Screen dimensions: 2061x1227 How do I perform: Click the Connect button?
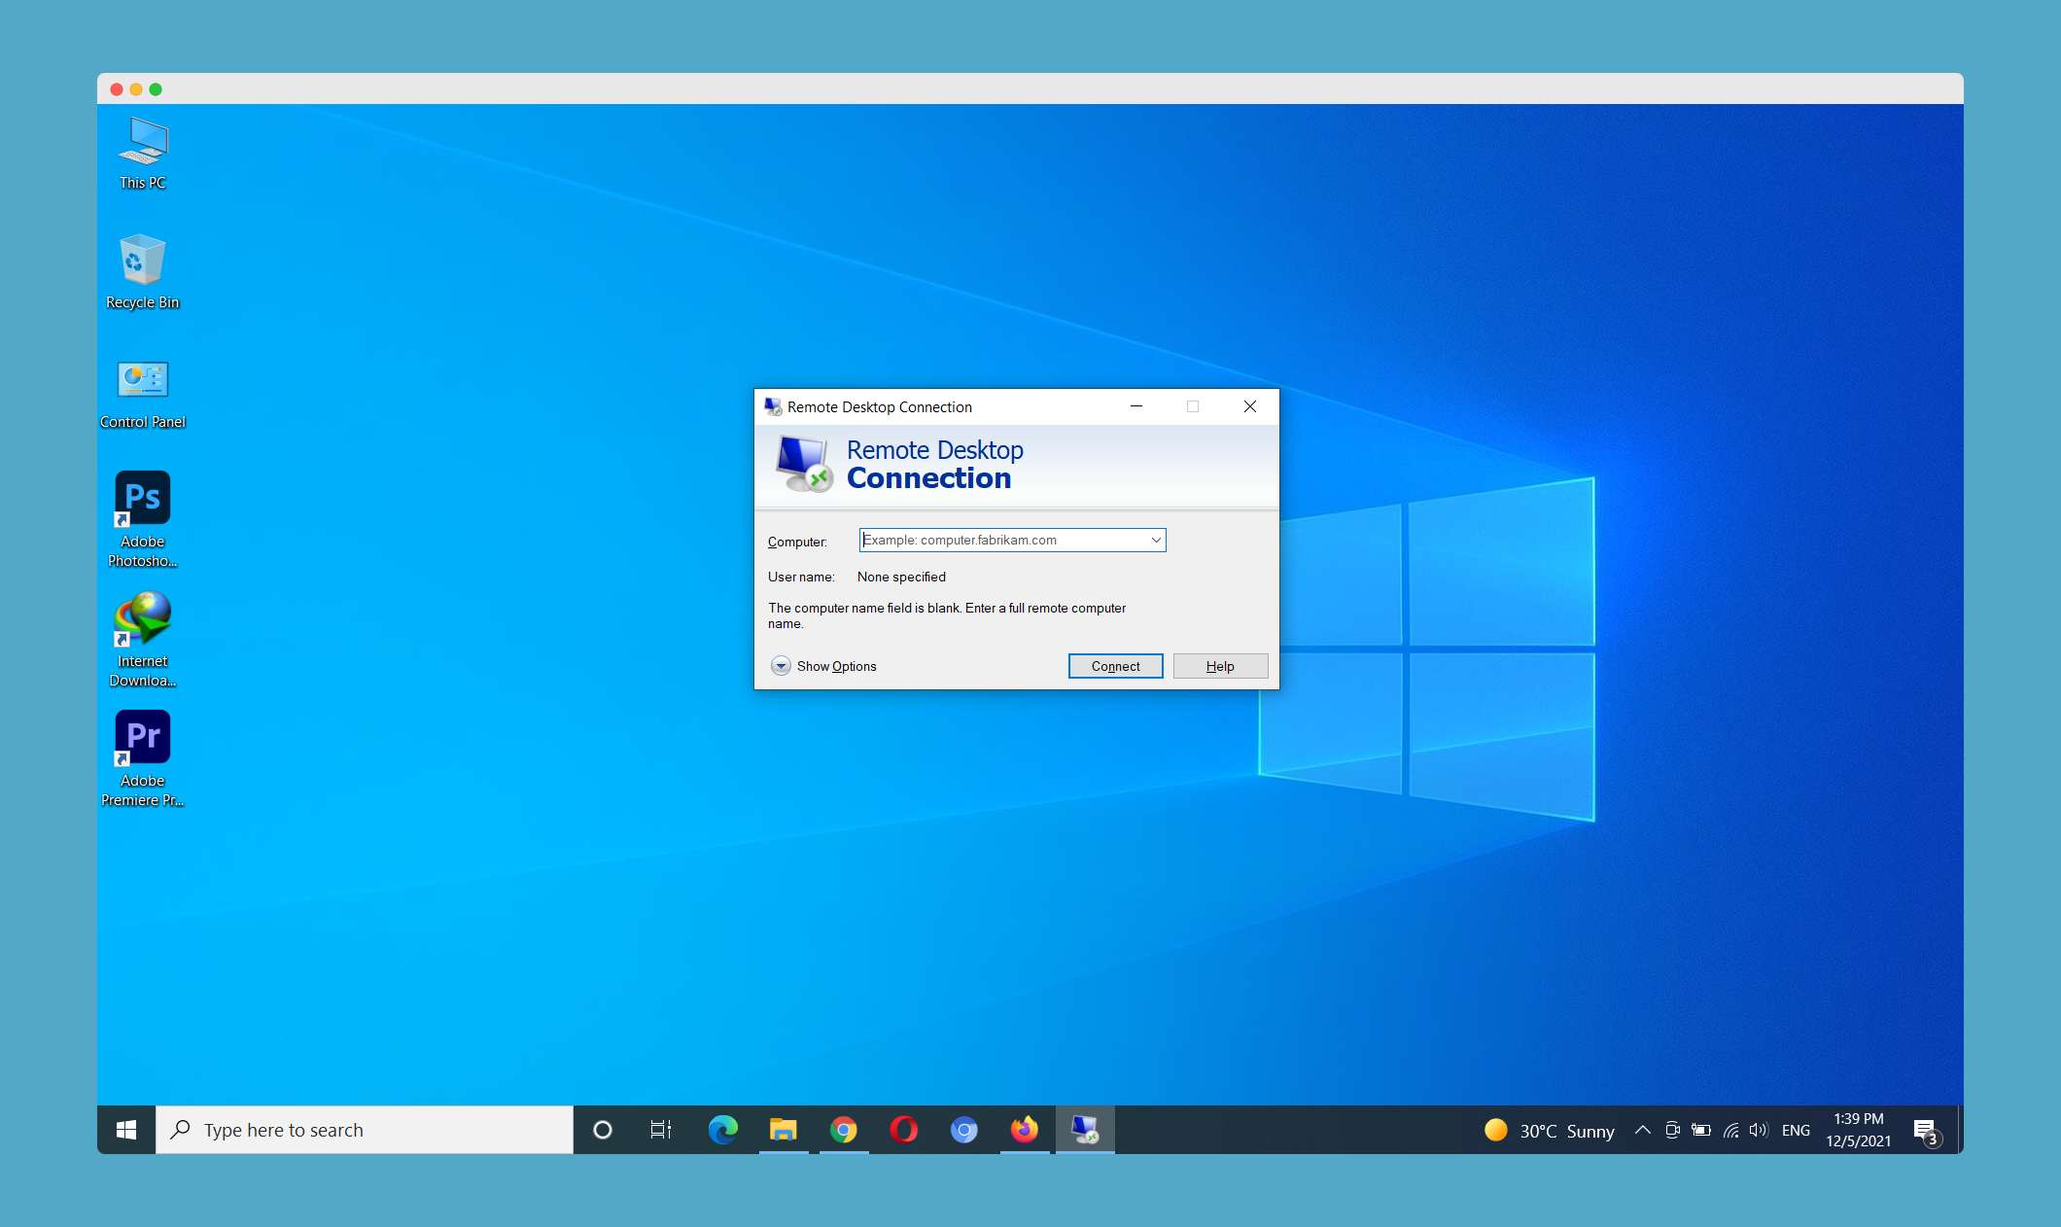pyautogui.click(x=1115, y=666)
